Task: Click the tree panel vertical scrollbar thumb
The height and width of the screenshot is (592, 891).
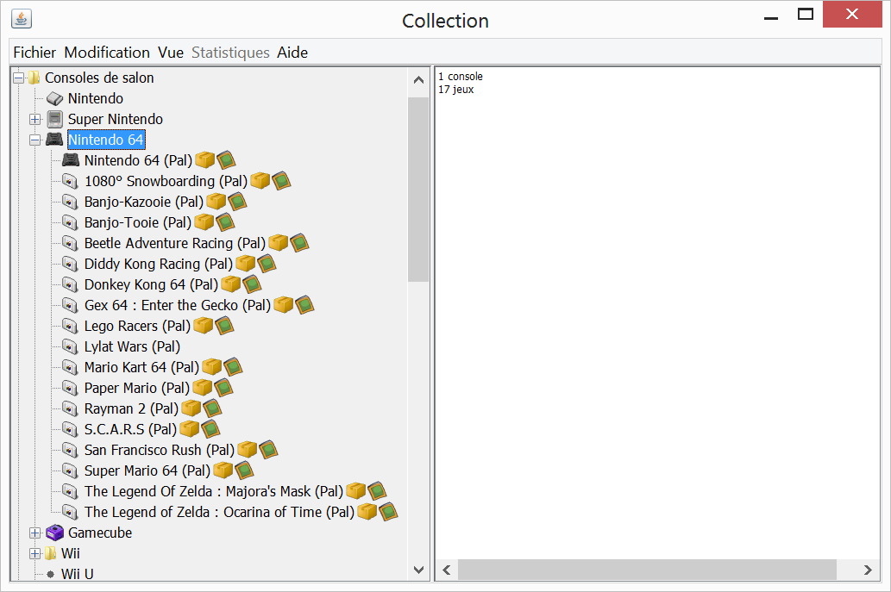Action: [418, 189]
